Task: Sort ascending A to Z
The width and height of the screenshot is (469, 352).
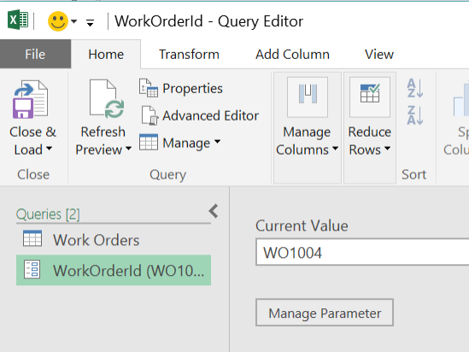Action: pyautogui.click(x=415, y=88)
